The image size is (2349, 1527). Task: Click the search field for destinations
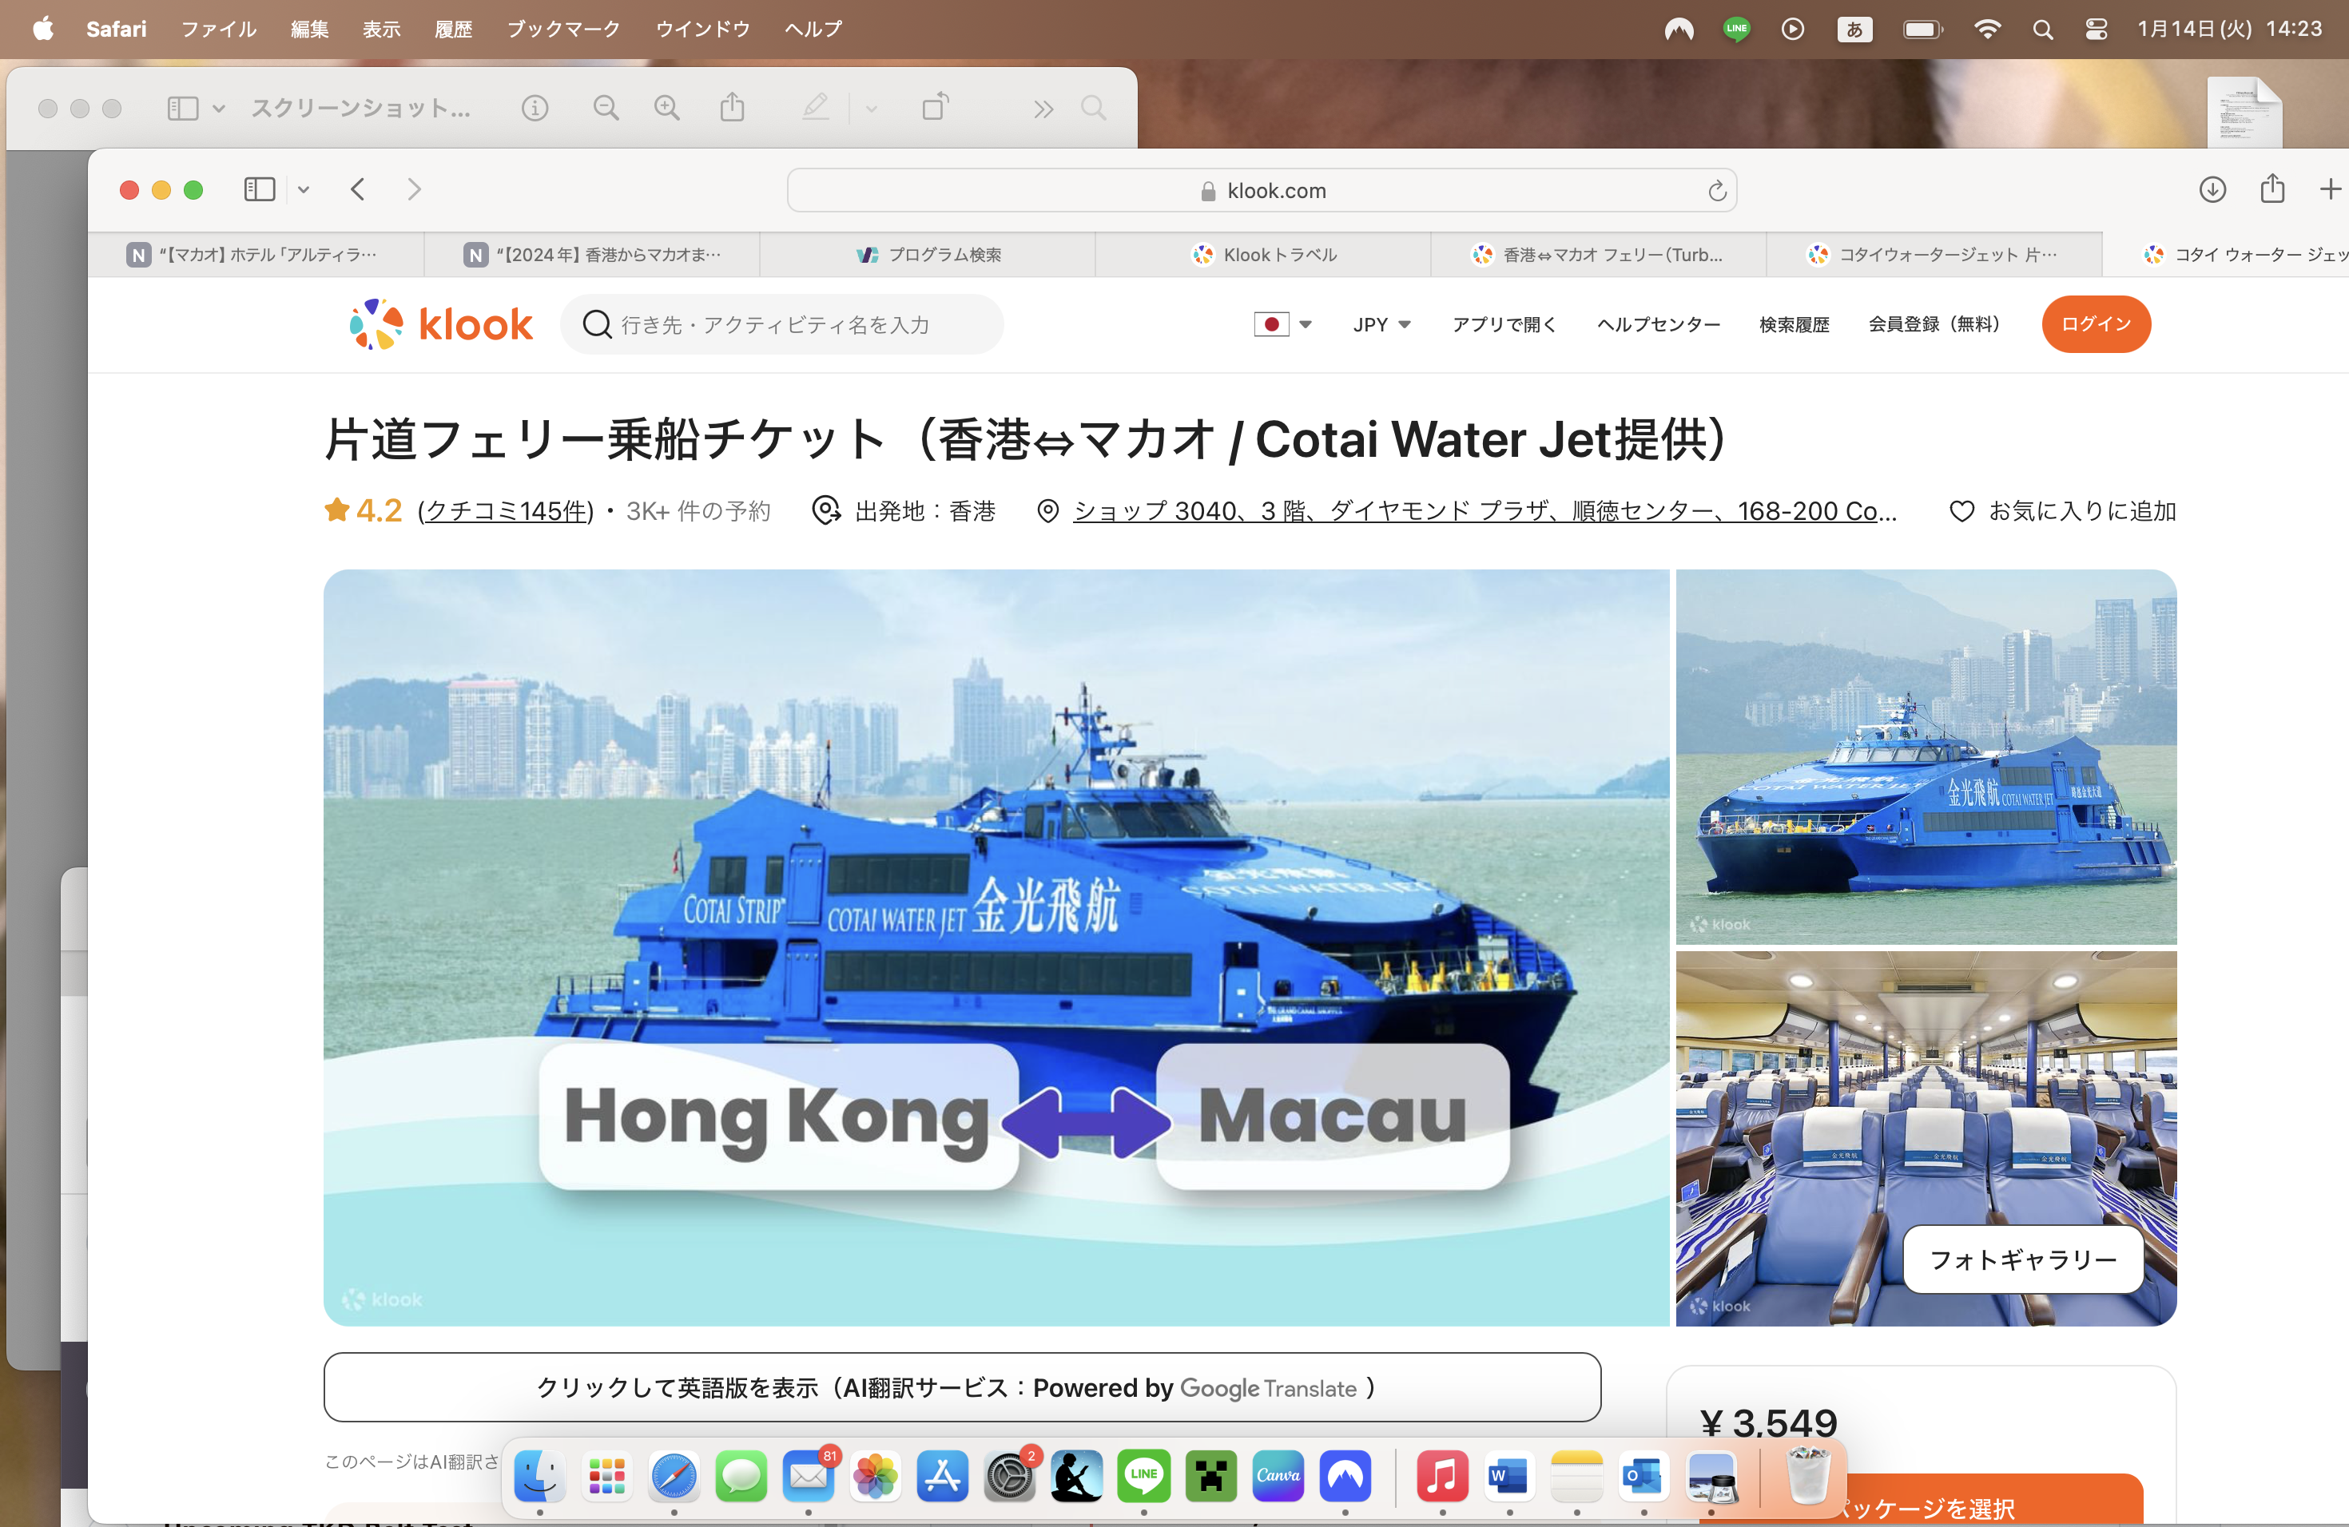(x=781, y=324)
